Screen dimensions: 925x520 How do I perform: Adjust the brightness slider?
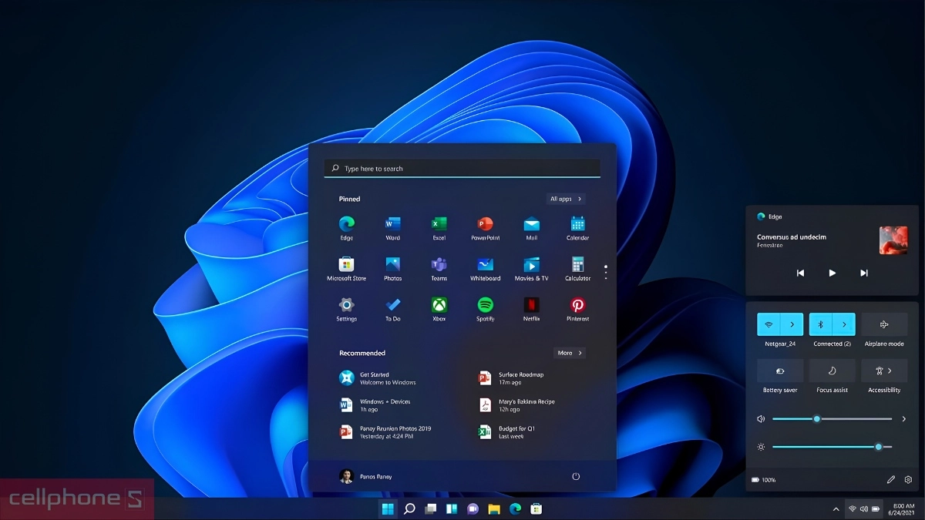tap(832, 447)
